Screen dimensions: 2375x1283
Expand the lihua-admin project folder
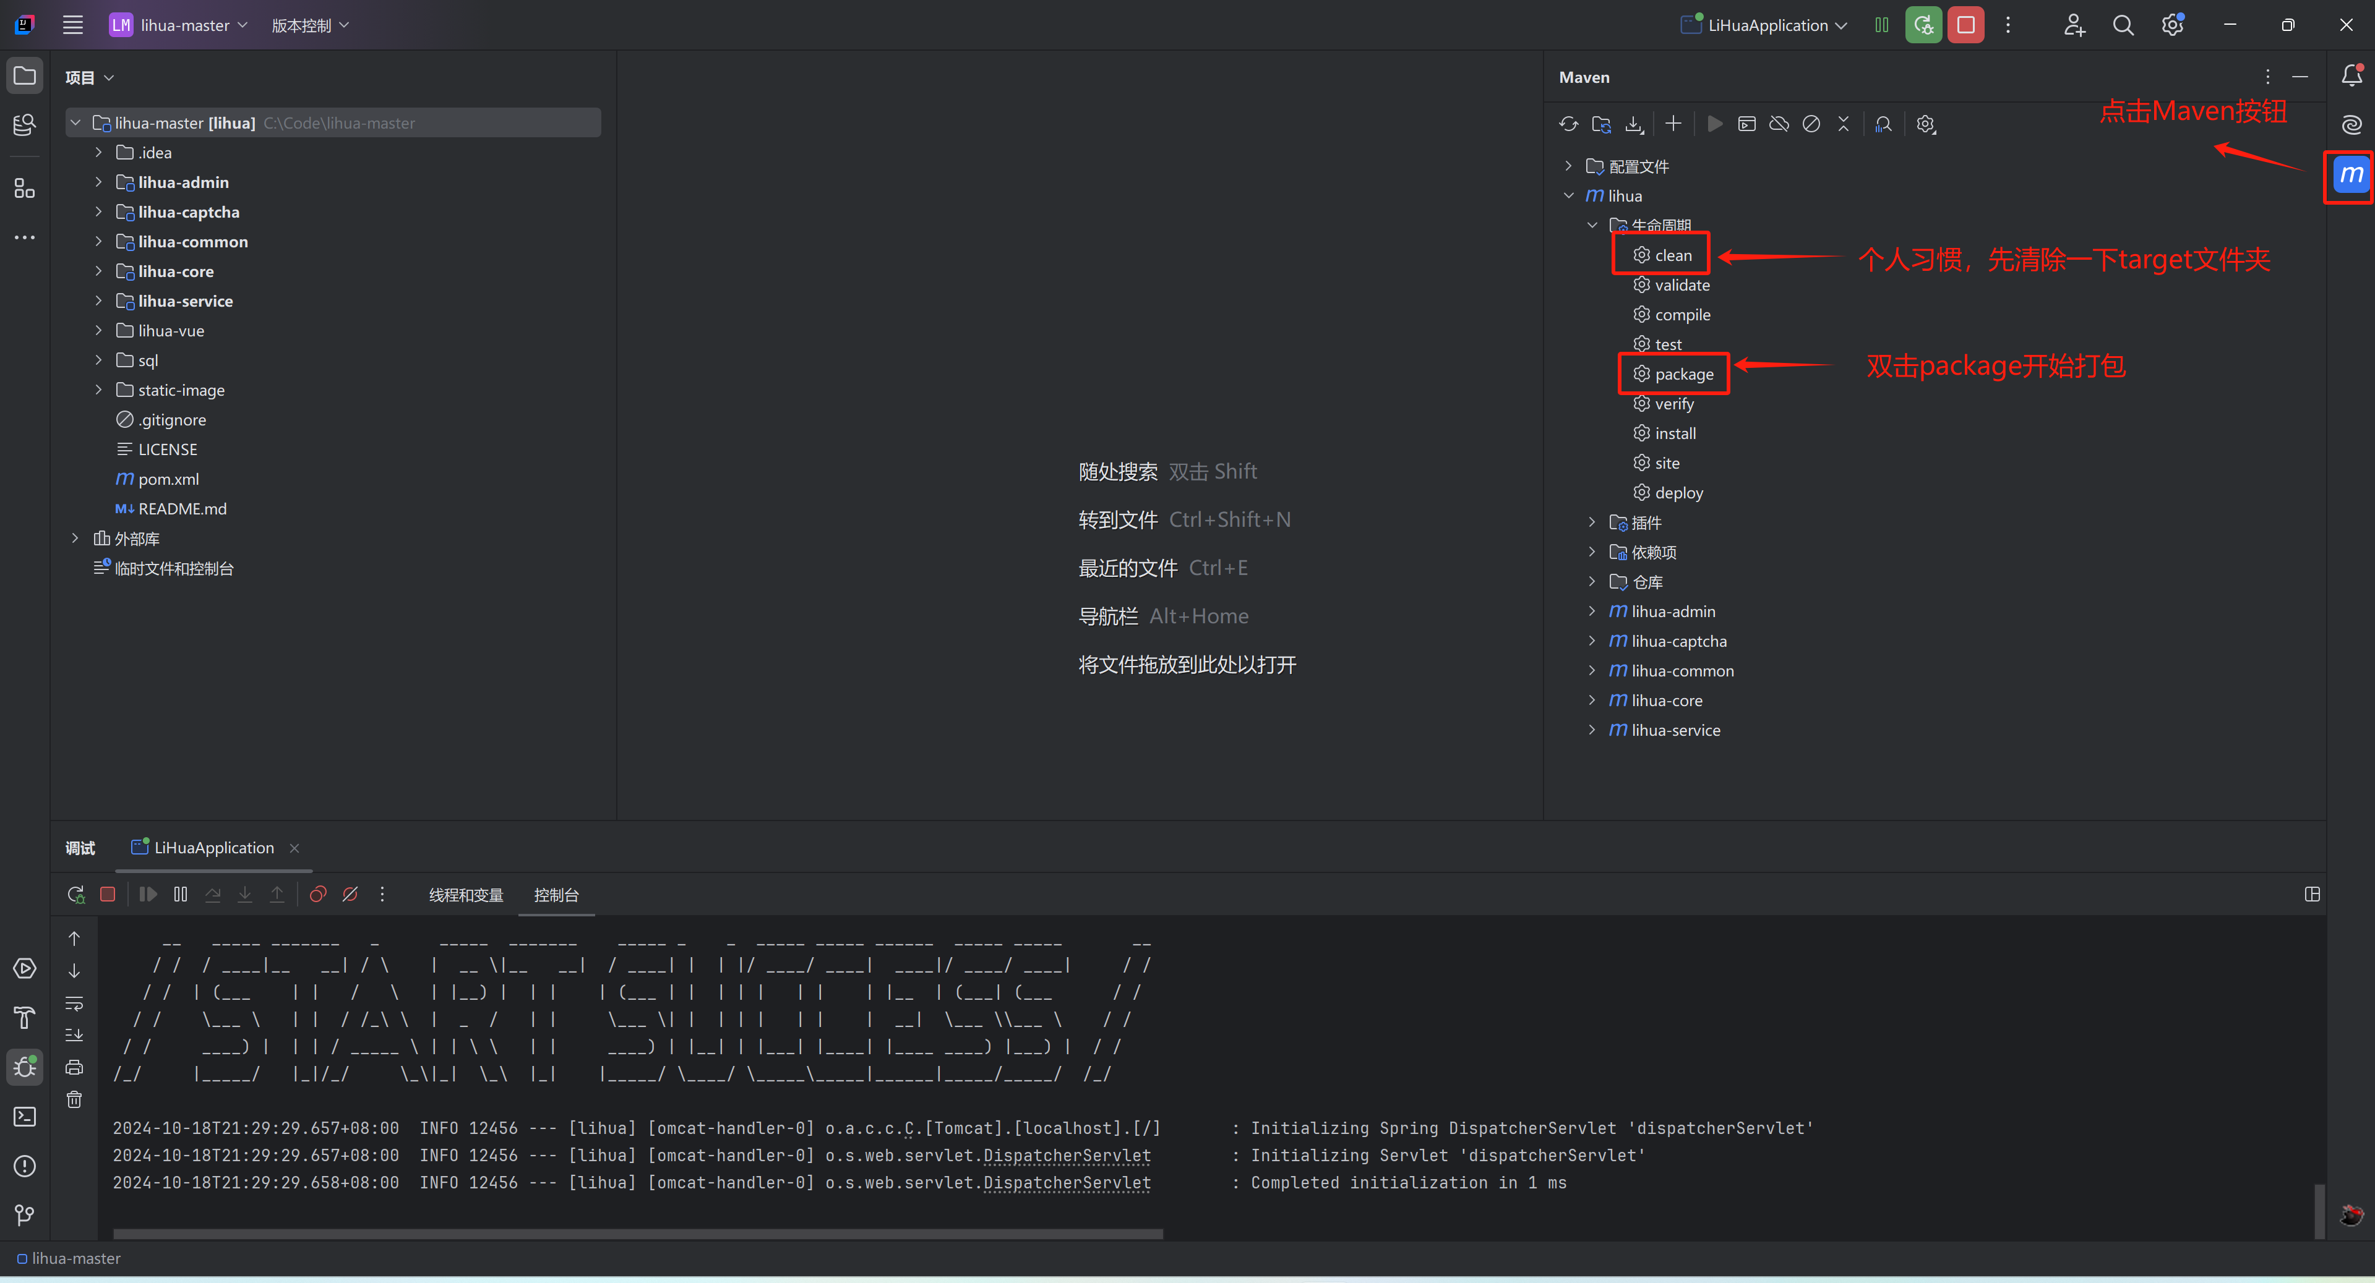98,182
